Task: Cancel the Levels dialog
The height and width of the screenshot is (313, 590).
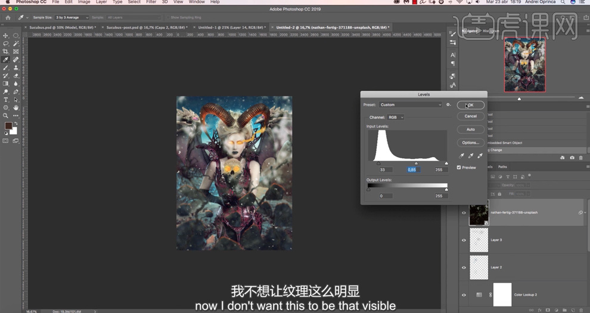Action: (x=470, y=116)
